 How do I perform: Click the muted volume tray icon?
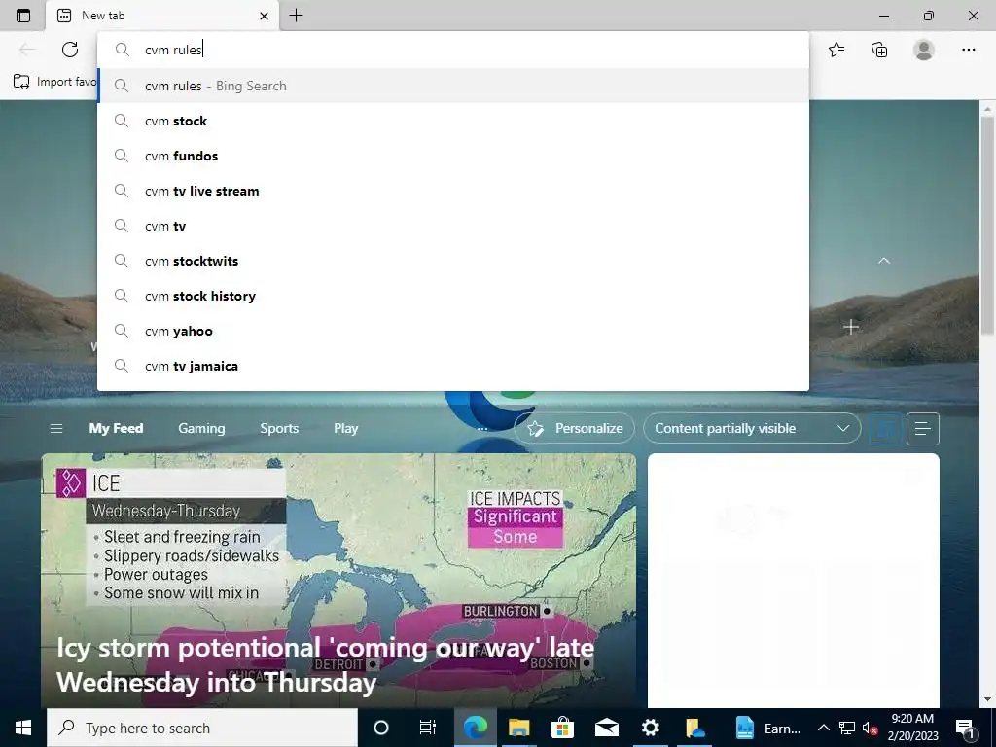tap(871, 728)
